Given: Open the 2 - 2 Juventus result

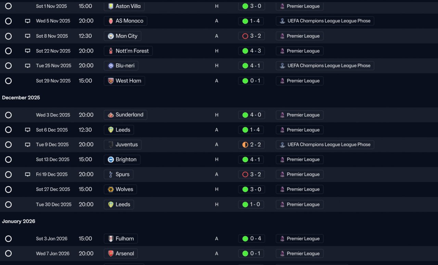Looking at the screenshot, I should [252, 145].
